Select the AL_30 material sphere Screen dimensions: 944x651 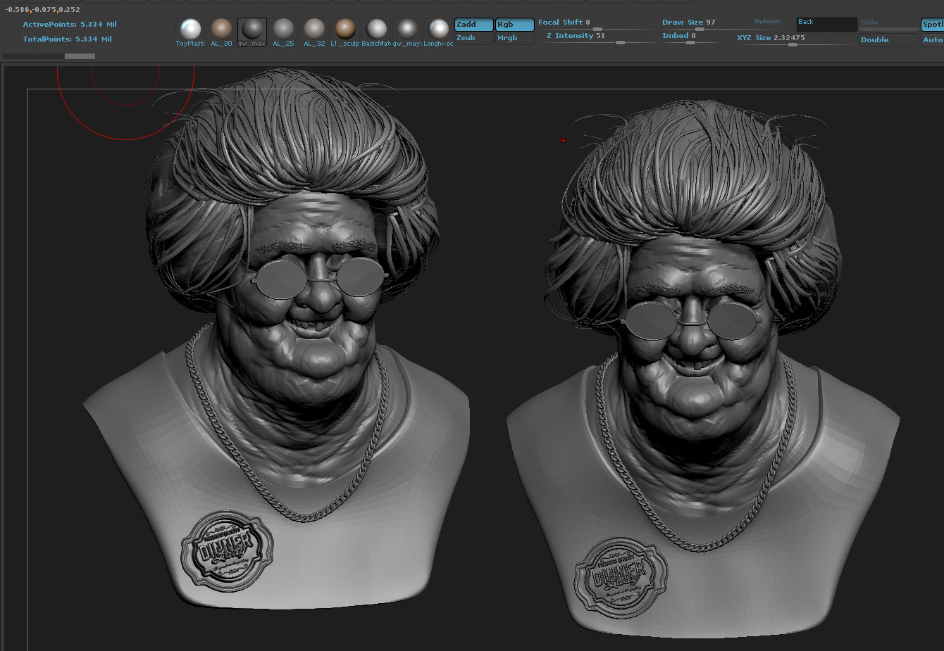pos(221,32)
